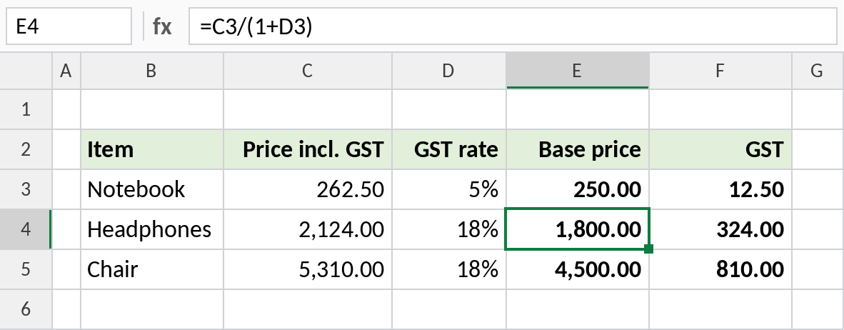This screenshot has height=330, width=844.
Task: Click the "GST rate" header cell
Action: pos(449,150)
